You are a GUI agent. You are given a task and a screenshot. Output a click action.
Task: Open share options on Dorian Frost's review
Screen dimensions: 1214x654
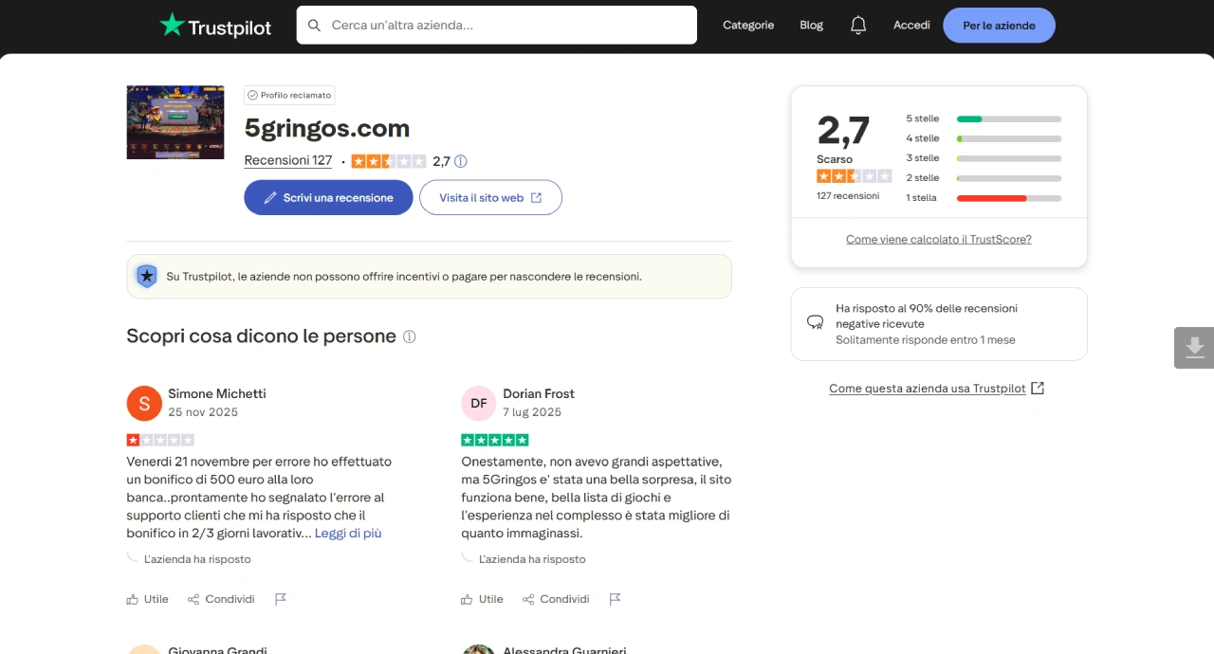tap(556, 599)
